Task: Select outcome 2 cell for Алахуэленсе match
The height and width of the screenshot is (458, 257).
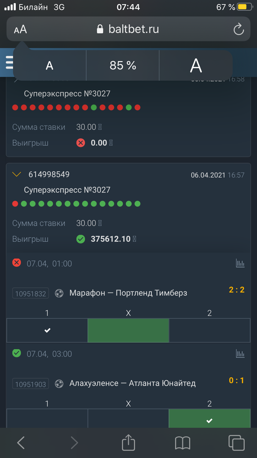Action: pos(210,419)
